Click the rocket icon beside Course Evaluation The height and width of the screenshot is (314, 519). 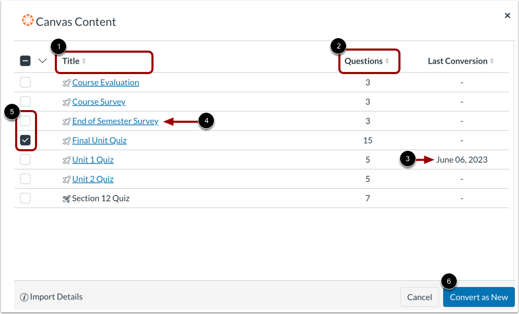(66, 82)
